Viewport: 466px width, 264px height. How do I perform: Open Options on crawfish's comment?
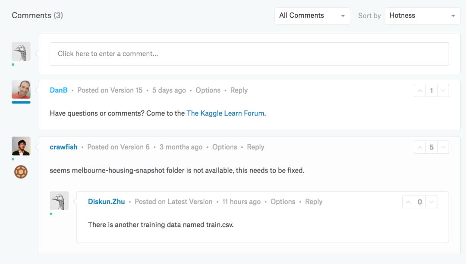(x=224, y=147)
